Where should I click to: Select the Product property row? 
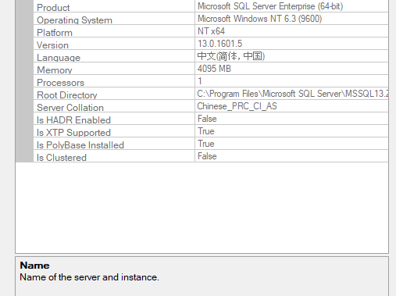[x=211, y=6]
